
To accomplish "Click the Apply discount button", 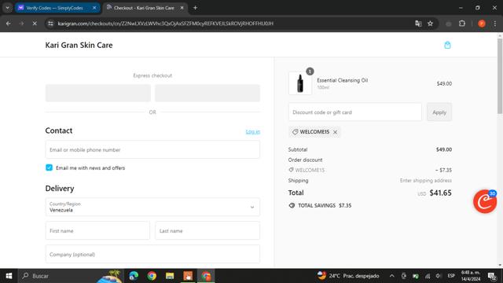I will pos(439,112).
